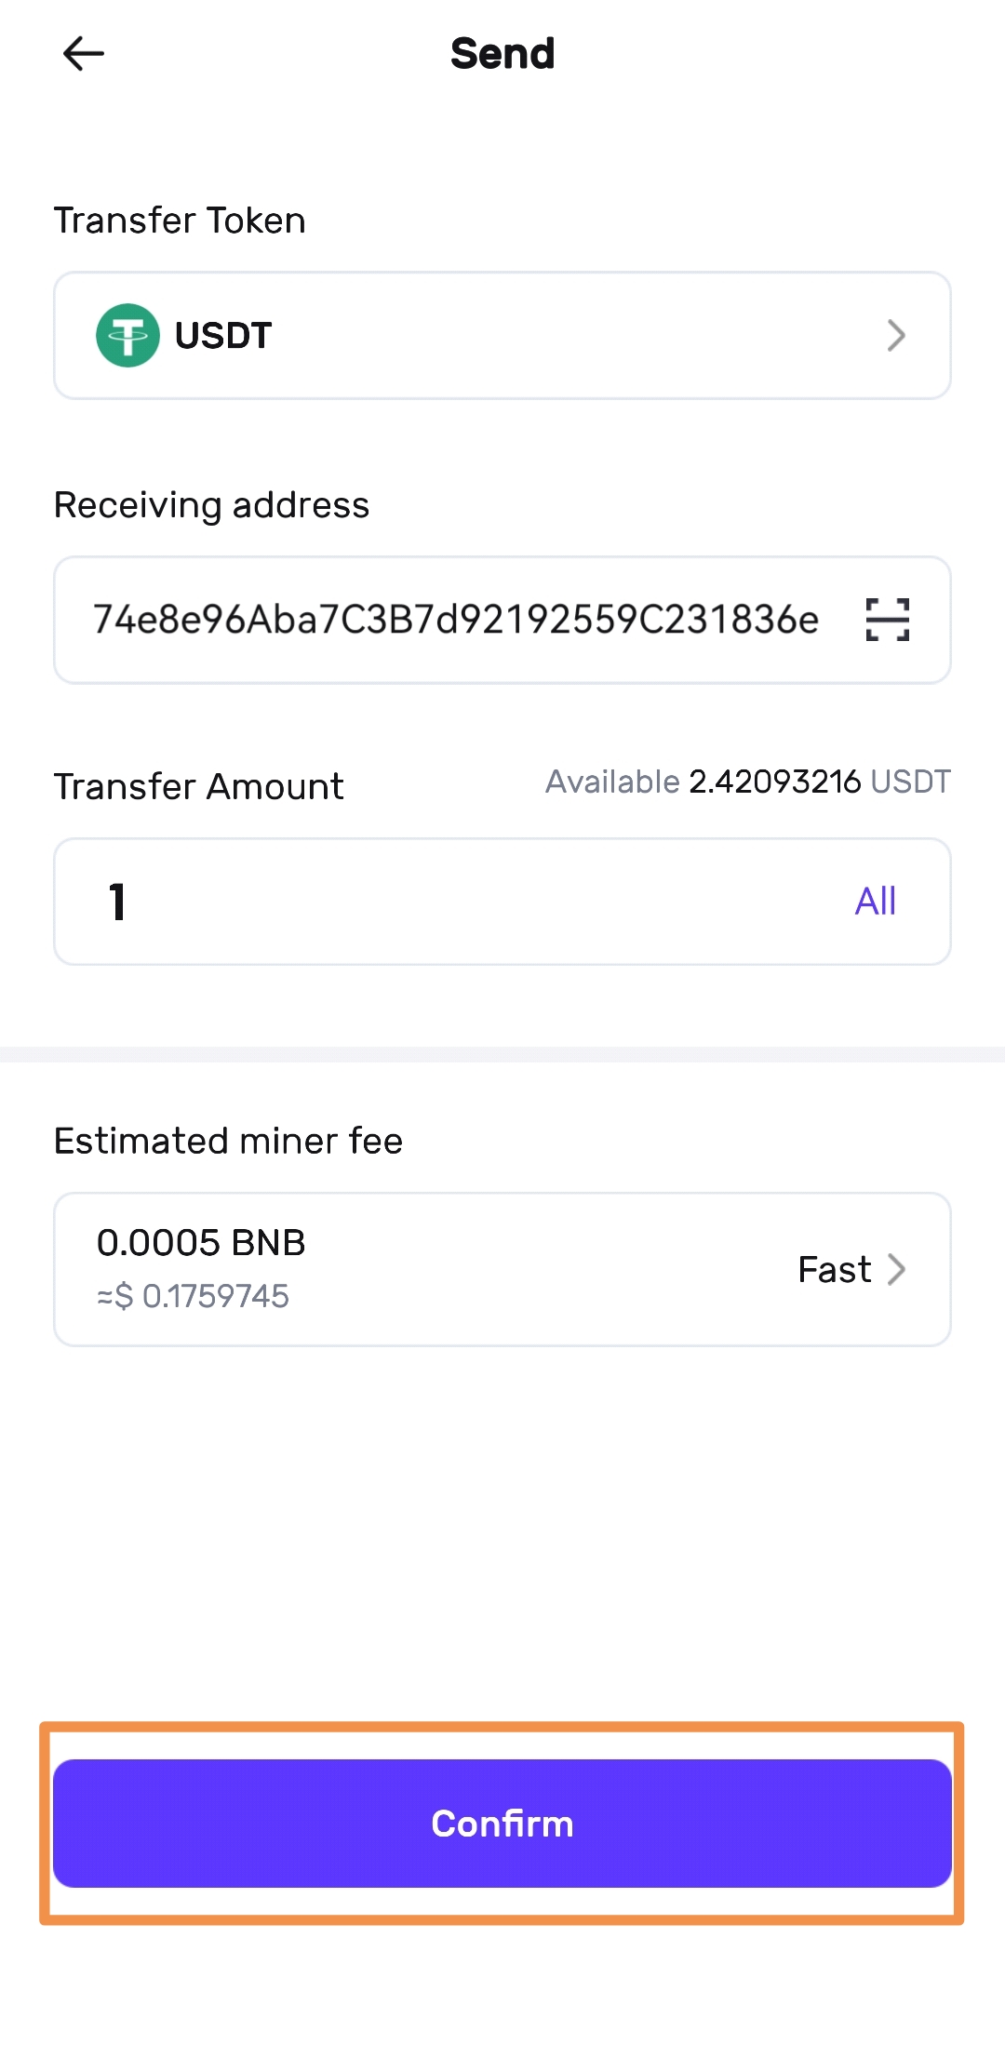
Task: Scan a QR code for address
Action: (887, 620)
